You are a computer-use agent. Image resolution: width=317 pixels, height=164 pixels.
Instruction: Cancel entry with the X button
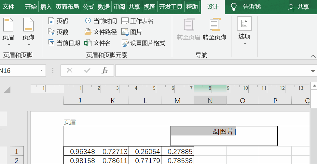(69, 70)
